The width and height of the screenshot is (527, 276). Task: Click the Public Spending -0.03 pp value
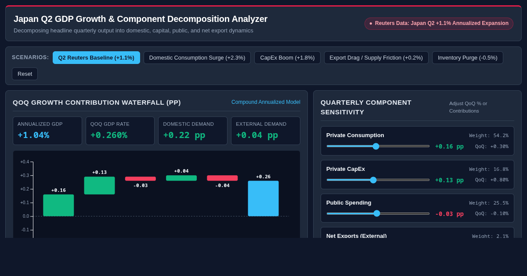(x=449, y=213)
